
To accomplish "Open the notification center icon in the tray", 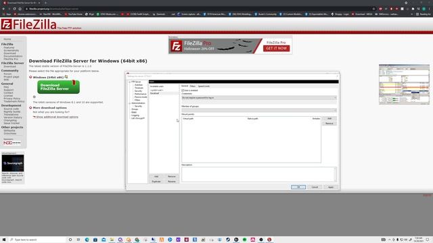I will point(427,240).
